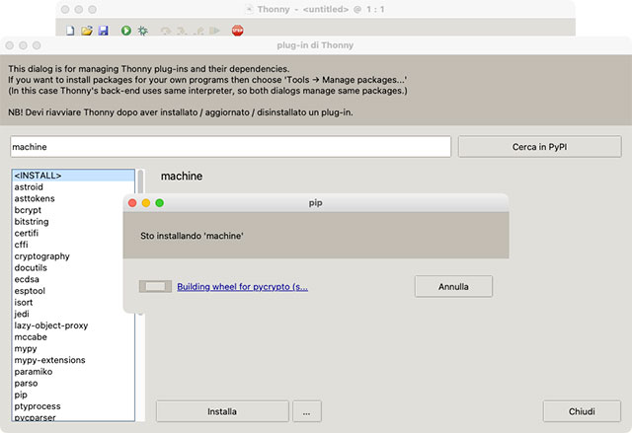
Task: Click the Save floppy disk icon
Action: [x=103, y=31]
